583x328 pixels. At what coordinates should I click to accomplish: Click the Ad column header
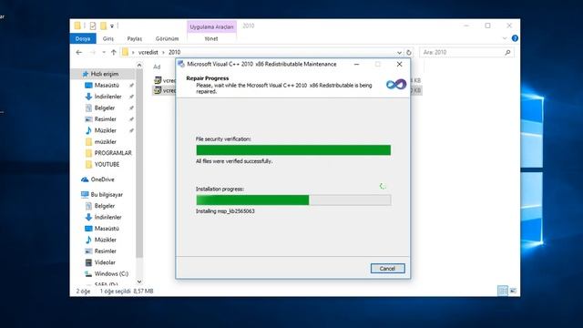click(157, 67)
